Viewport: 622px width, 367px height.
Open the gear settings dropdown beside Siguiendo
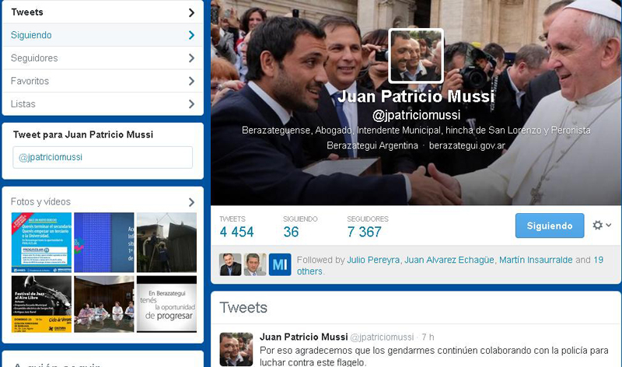[x=602, y=225]
